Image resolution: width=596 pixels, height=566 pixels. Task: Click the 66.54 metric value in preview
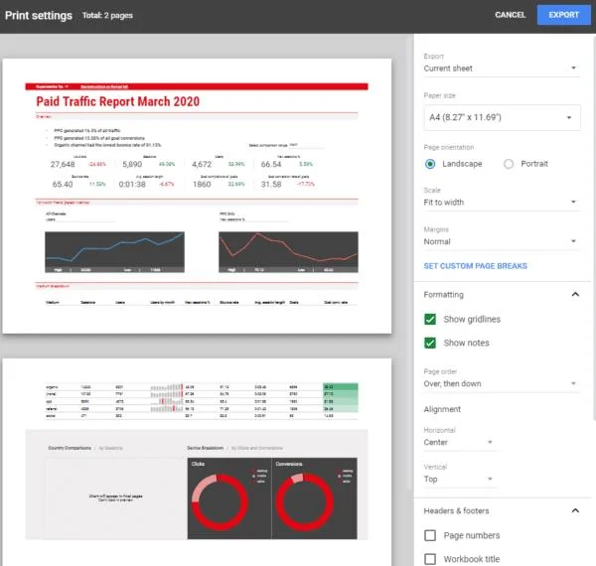coord(271,164)
